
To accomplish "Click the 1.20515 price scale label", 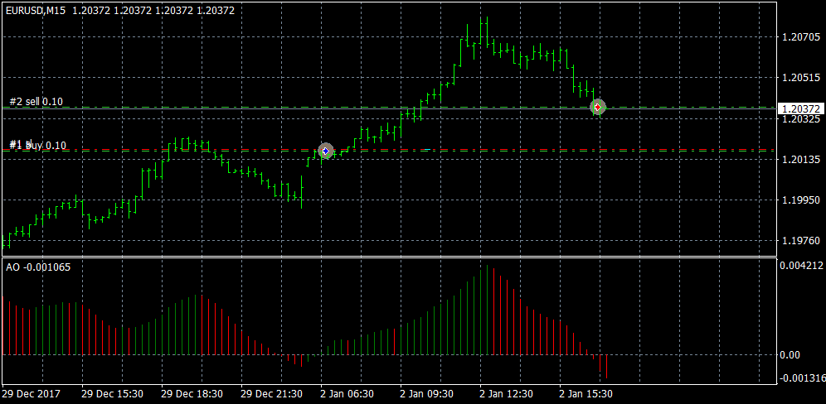I will (x=799, y=78).
